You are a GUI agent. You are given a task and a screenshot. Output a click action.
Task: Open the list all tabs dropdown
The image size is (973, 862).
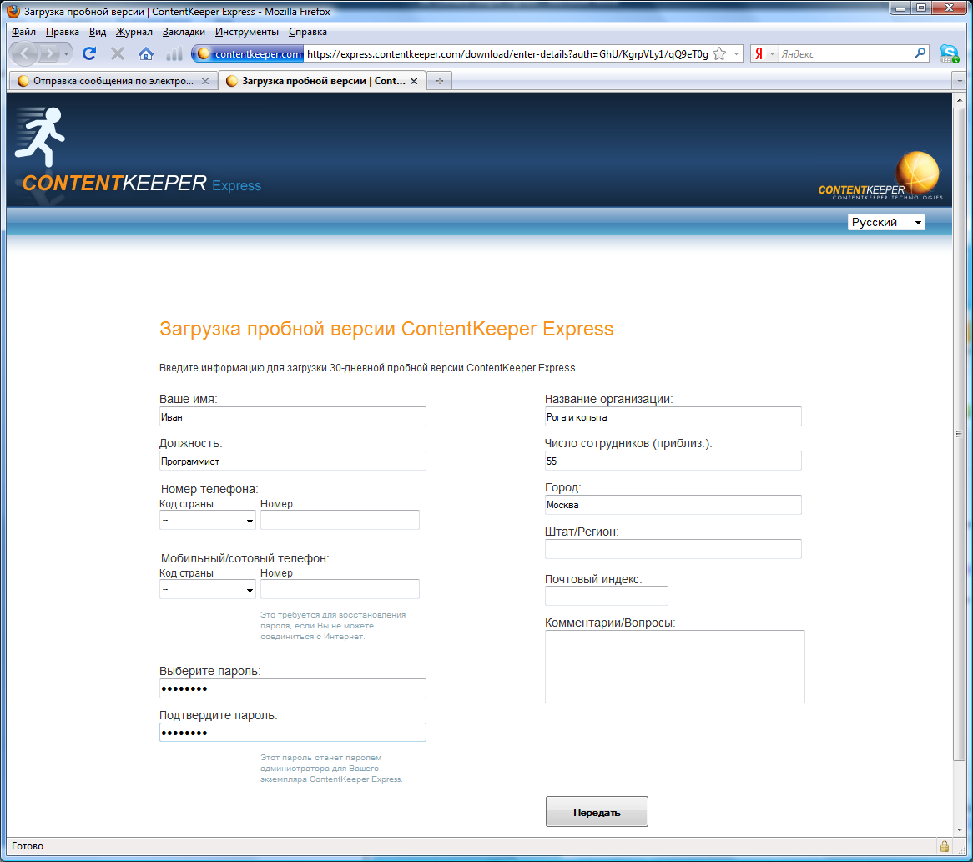(960, 81)
